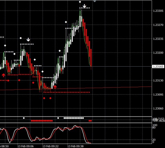The height and width of the screenshot is (148, 165).
Task: Click the 1.23200 price scale label
Action: pyautogui.click(x=158, y=53)
